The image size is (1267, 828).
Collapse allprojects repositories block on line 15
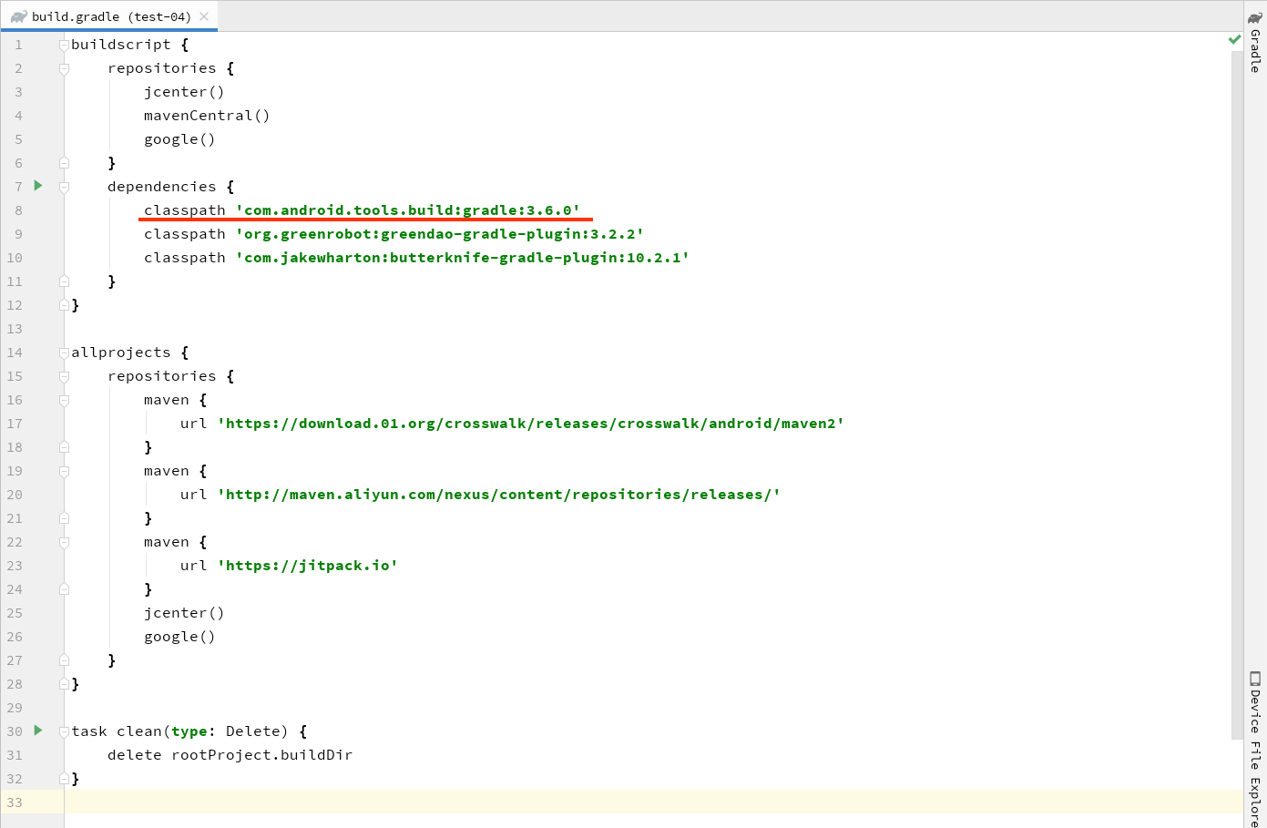(x=64, y=376)
